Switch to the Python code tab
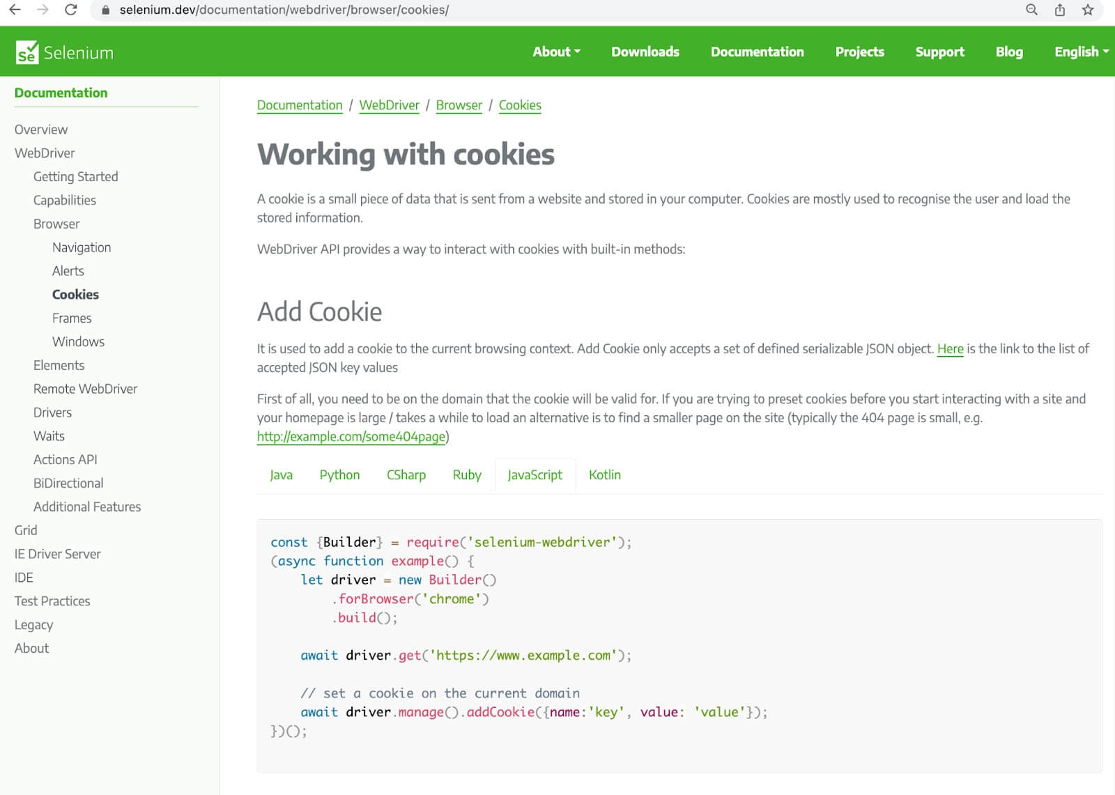The width and height of the screenshot is (1115, 795). (339, 474)
